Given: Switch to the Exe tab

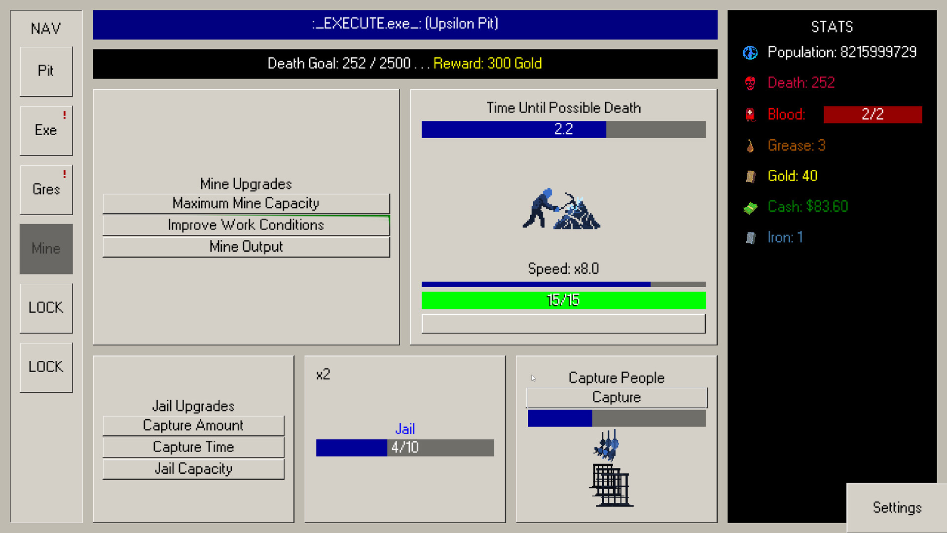Looking at the screenshot, I should (46, 130).
